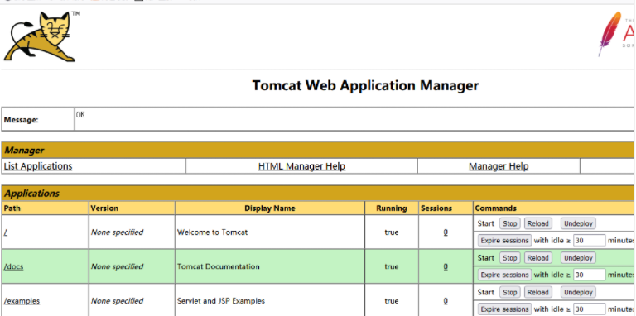Reload the Welcome to Tomcat application
Viewport: 636px width, 316px height.
pos(537,223)
